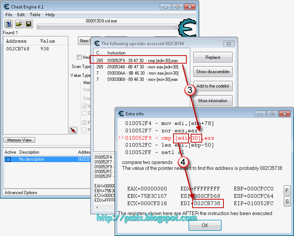Click line 010052F7 xor eax,eax

click(161, 130)
